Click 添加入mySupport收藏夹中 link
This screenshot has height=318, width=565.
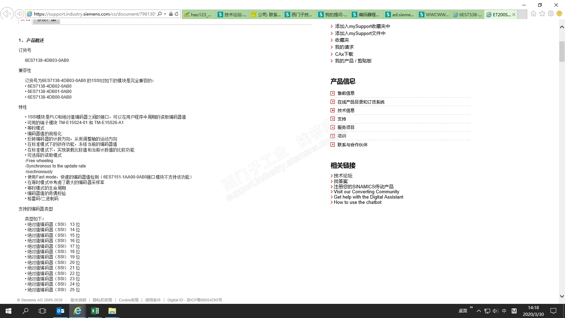click(362, 26)
